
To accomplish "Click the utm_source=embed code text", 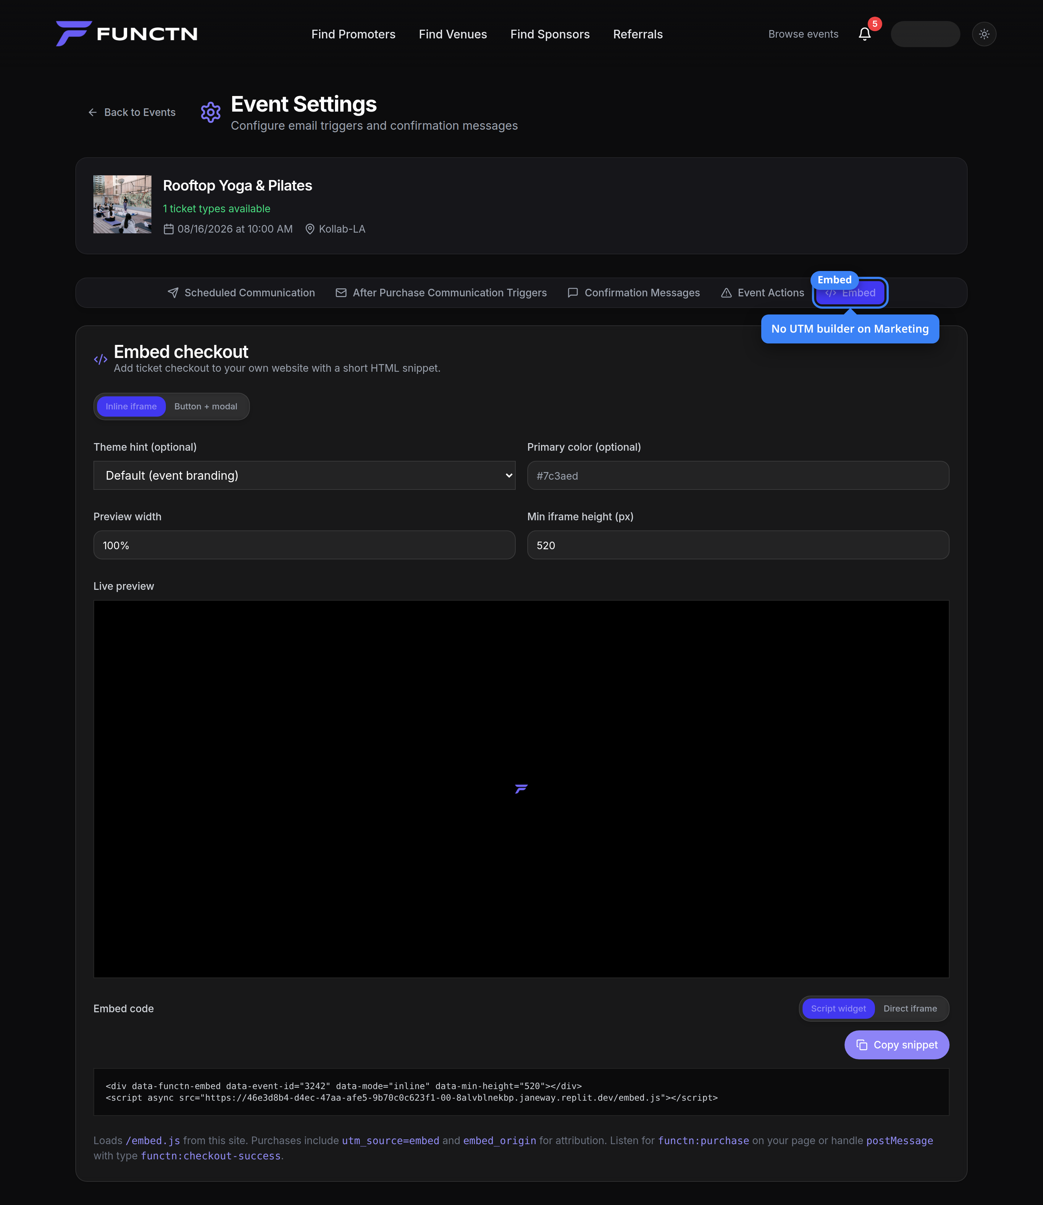I will point(390,1141).
